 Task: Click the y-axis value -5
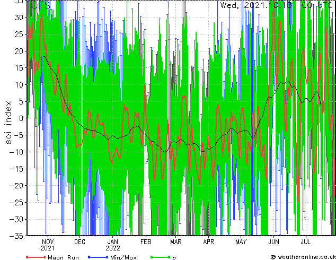[x=19, y=135]
